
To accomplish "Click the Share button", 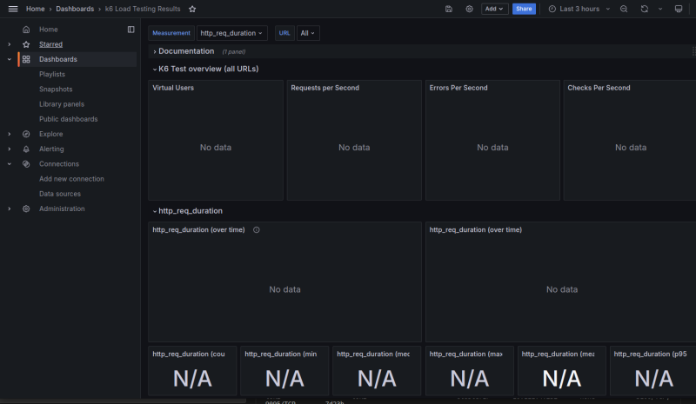I will 524,9.
